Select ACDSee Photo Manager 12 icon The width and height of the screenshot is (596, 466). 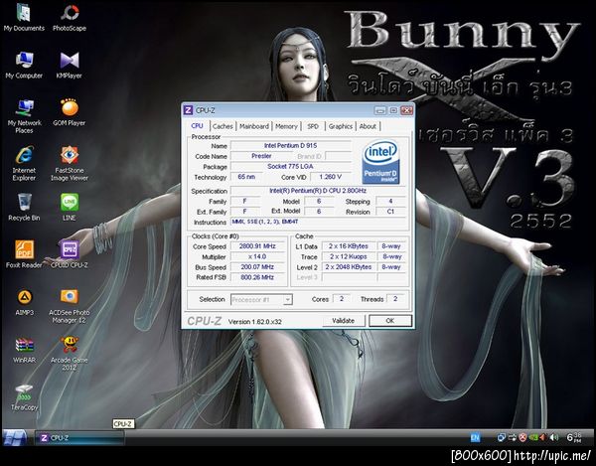click(x=70, y=306)
